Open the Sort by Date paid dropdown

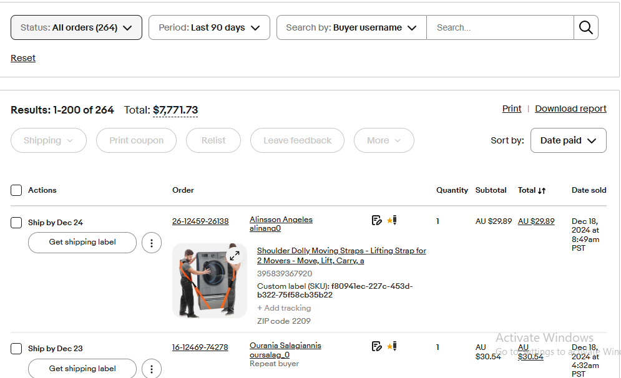click(568, 140)
